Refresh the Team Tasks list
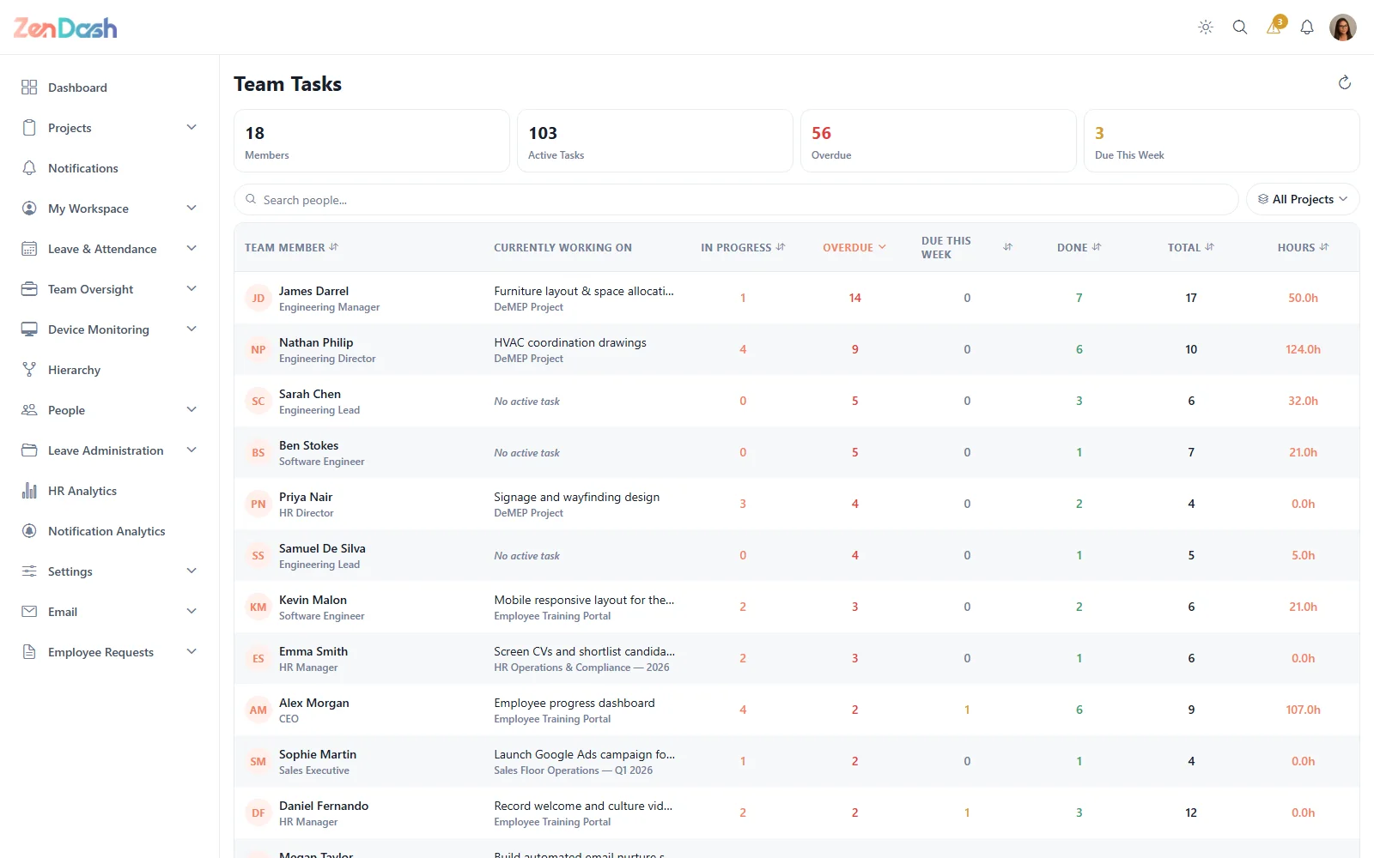This screenshot has height=858, width=1374. (1345, 82)
